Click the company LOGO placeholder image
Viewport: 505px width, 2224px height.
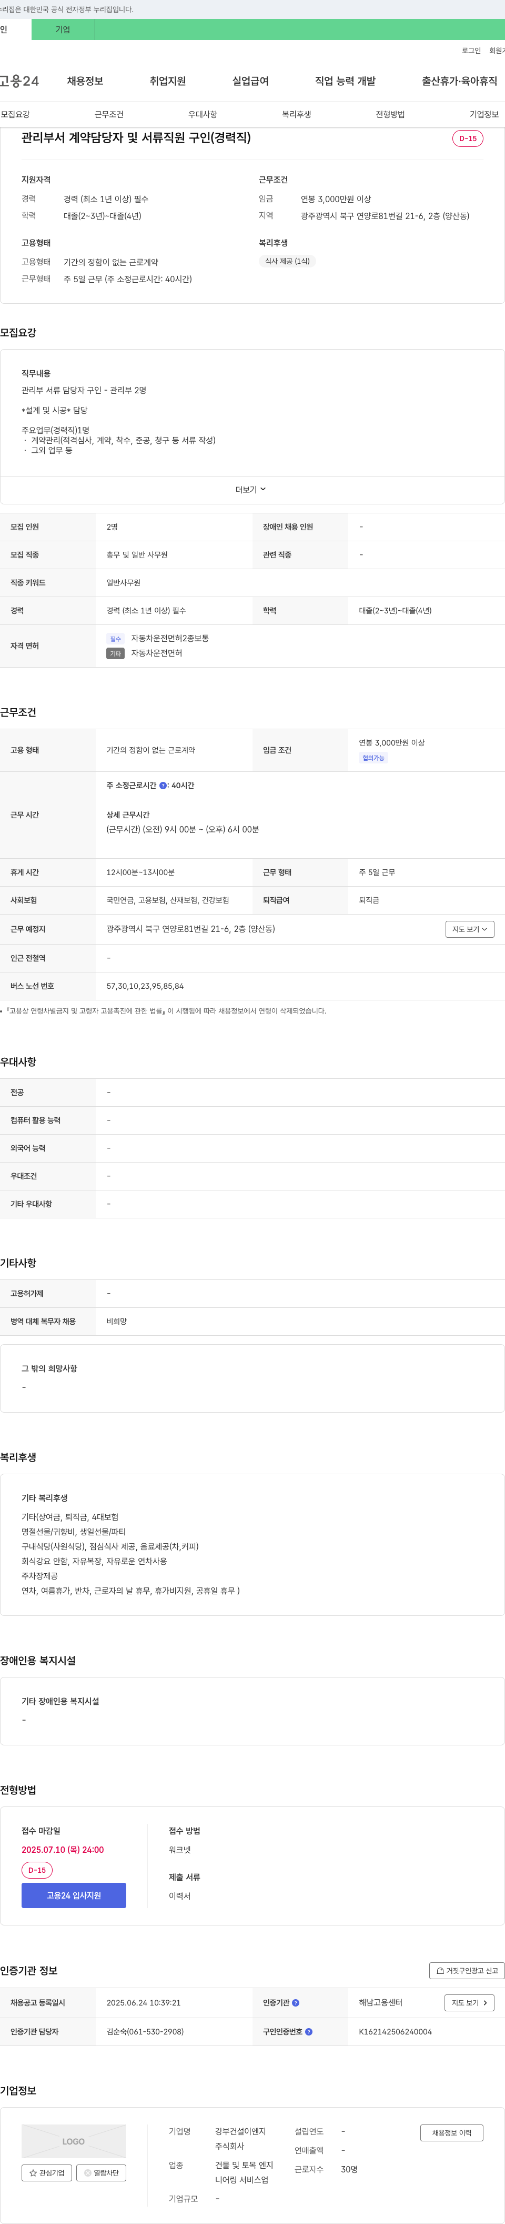coord(73,2141)
